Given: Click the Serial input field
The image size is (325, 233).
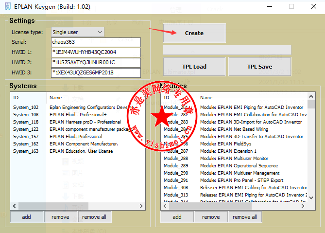Looking at the screenshot, I should click(x=96, y=42).
